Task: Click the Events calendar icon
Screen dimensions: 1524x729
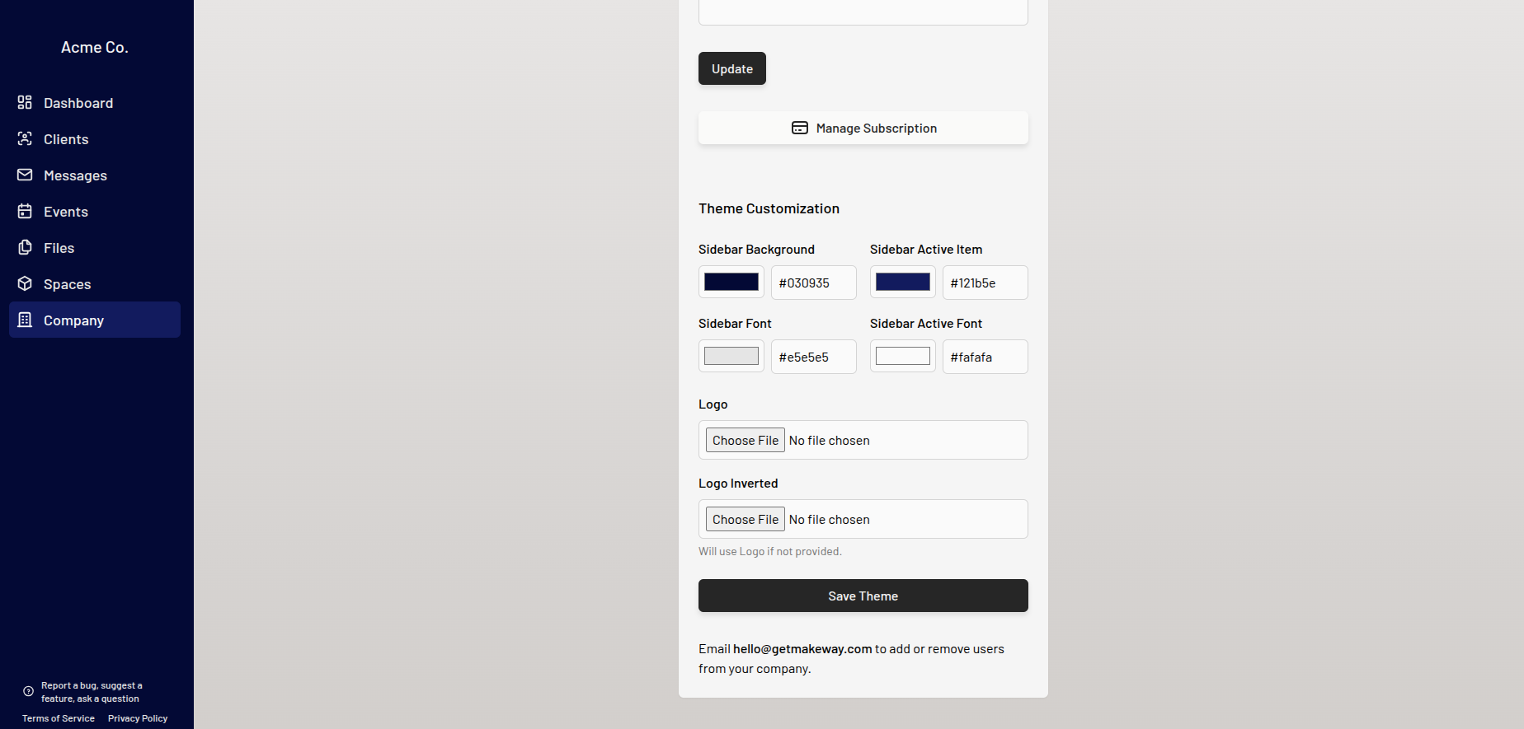Action: point(25,211)
